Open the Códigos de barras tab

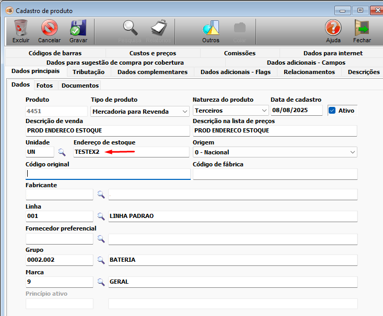pos(55,53)
